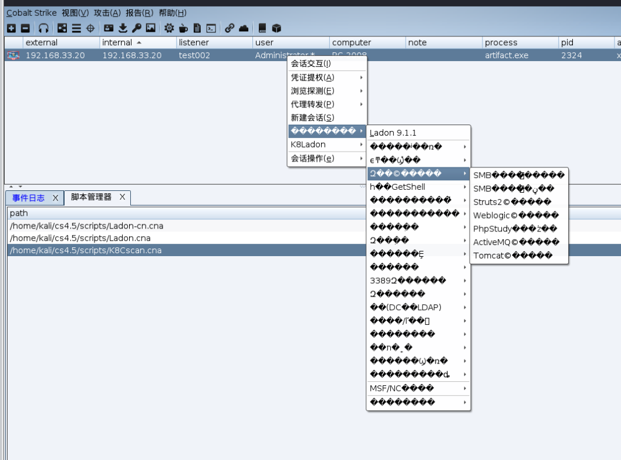Sort by user column header
The height and width of the screenshot is (460, 621).
[x=291, y=42]
